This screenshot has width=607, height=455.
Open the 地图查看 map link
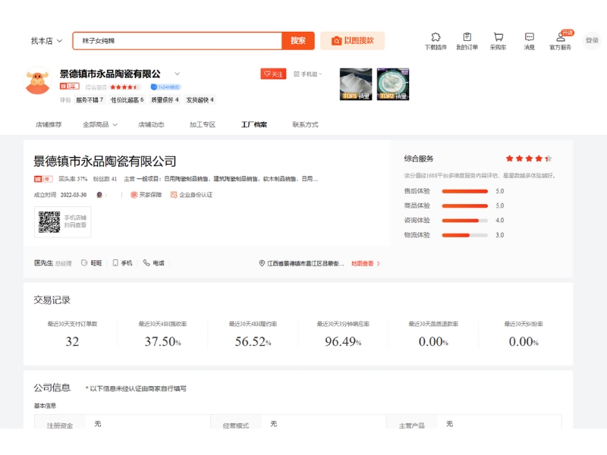point(365,264)
